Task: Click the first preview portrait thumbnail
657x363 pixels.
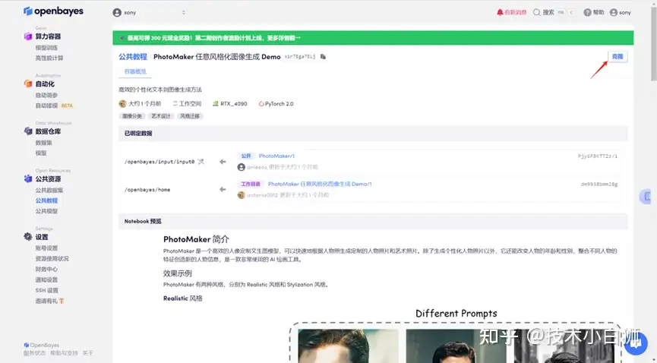Action: point(348,346)
